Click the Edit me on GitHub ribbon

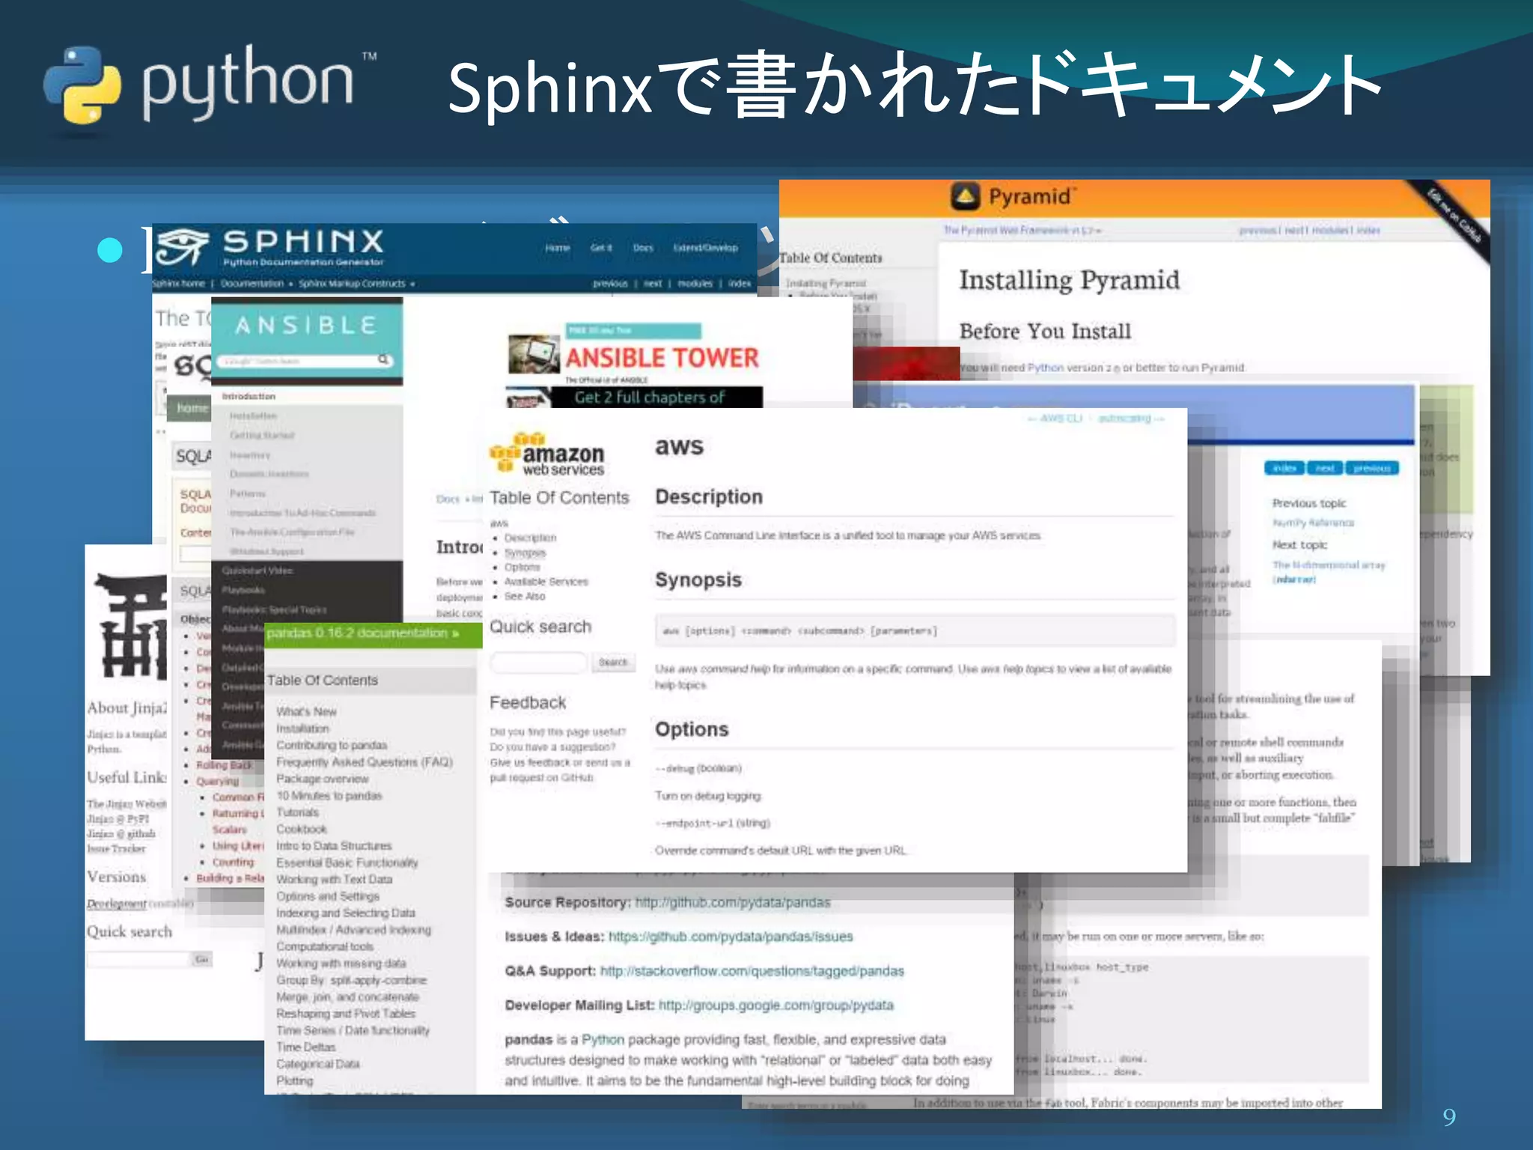click(x=1453, y=216)
